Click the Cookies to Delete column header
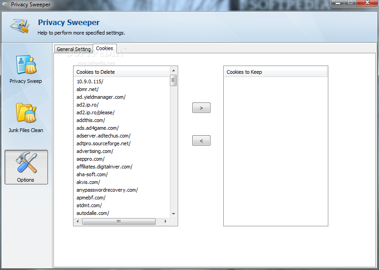This screenshot has height=270, width=379. tap(122, 72)
